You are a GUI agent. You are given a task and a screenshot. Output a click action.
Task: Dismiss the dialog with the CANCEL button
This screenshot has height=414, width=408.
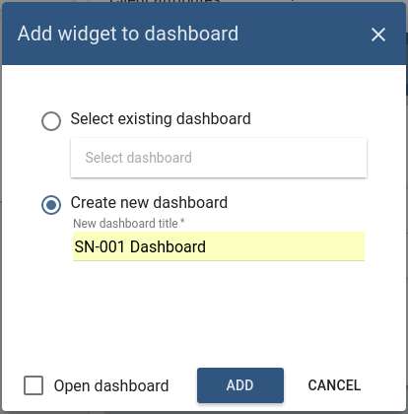point(334,385)
